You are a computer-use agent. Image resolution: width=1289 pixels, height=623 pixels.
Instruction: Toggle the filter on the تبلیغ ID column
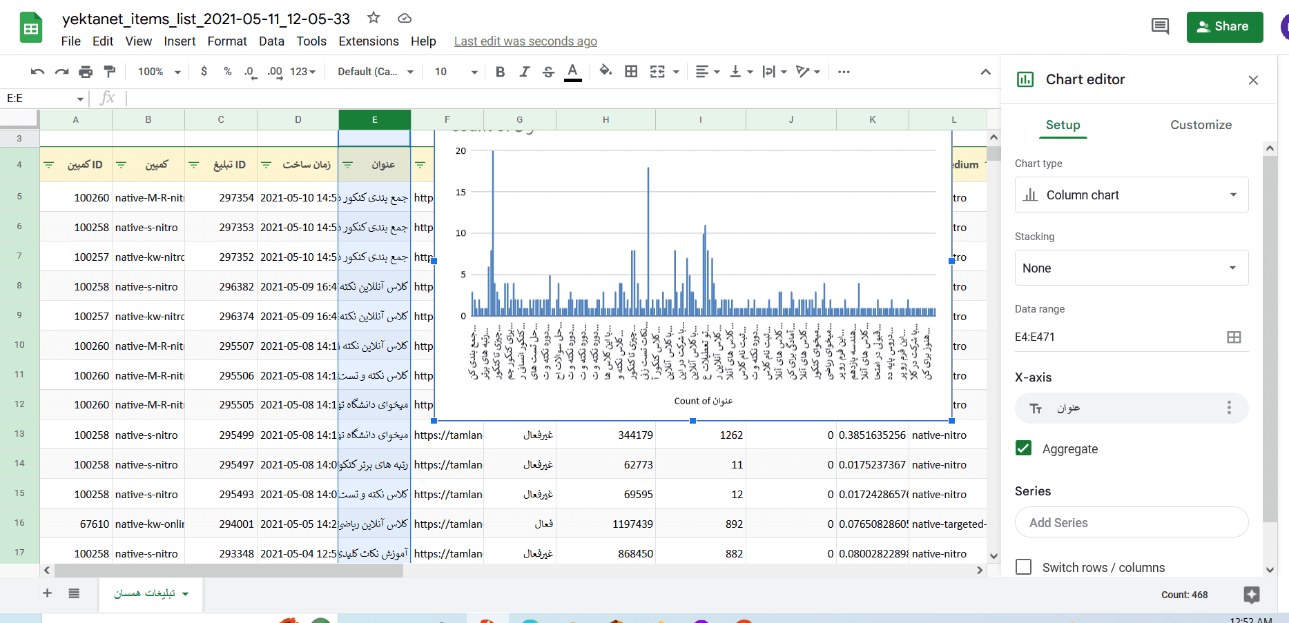pos(194,165)
